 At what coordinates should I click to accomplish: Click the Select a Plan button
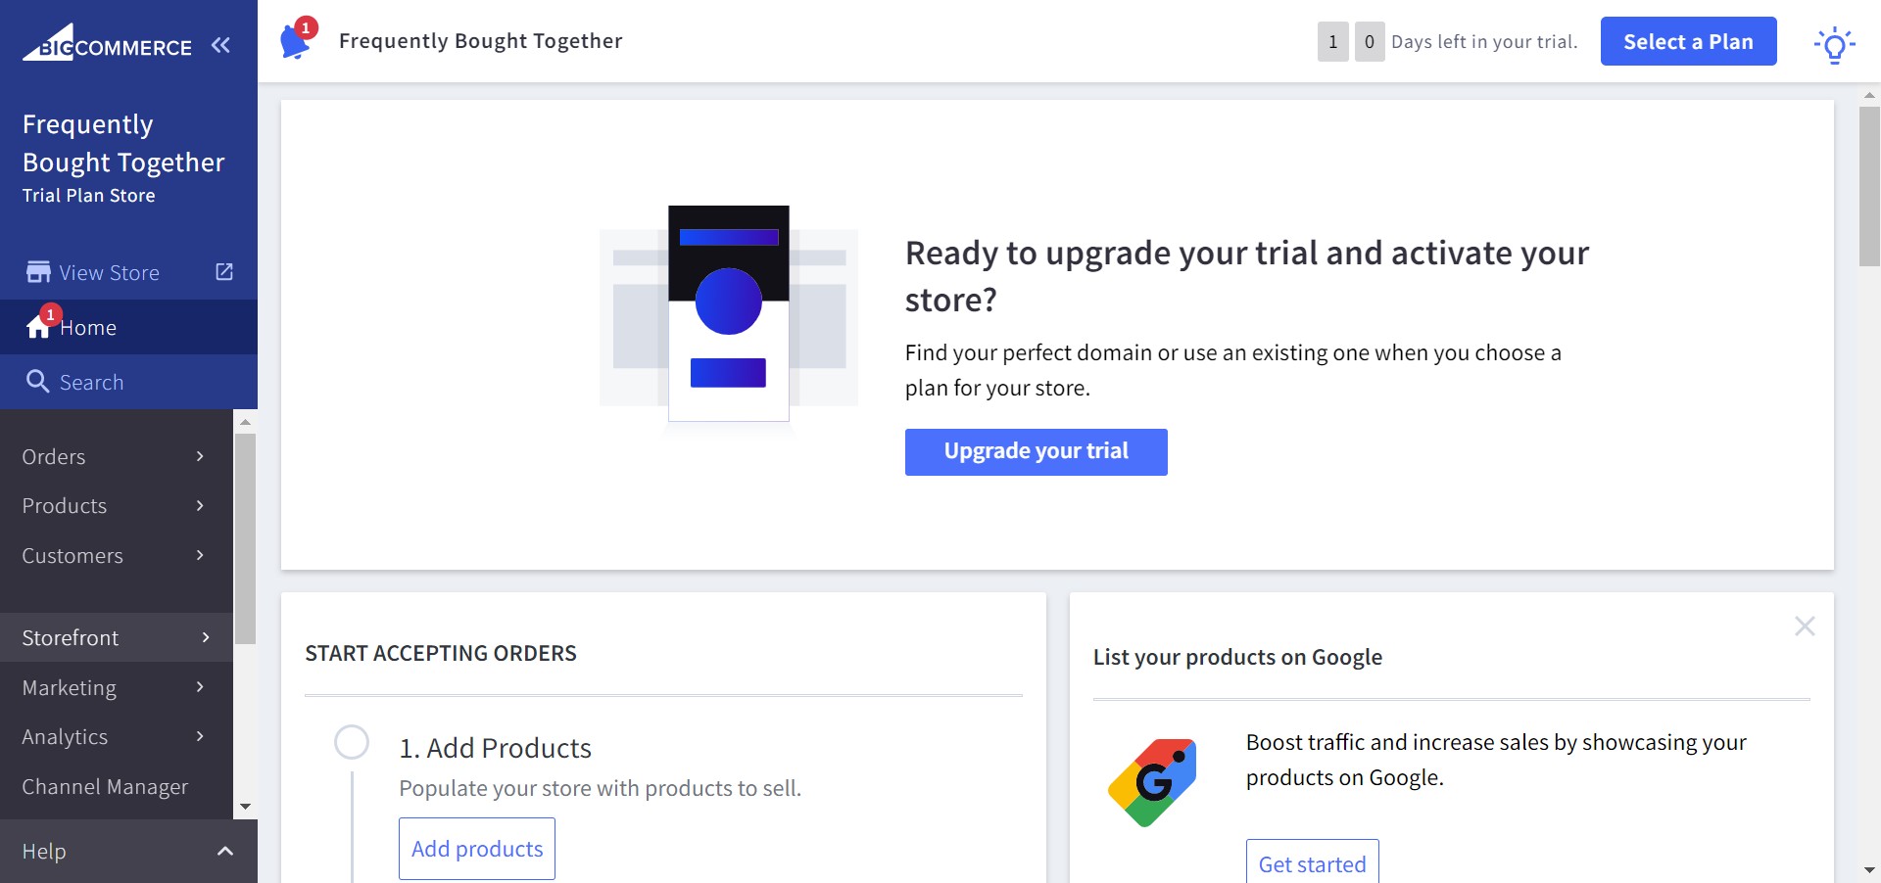(x=1688, y=41)
